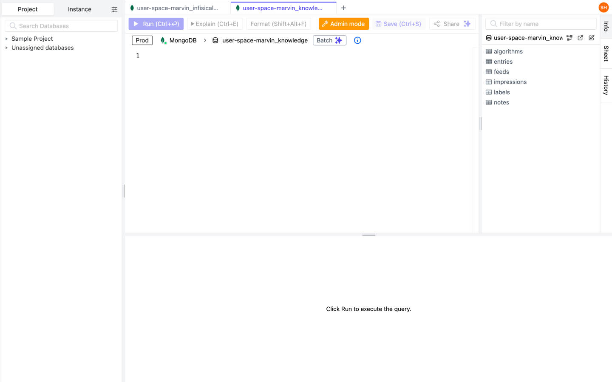Viewport: 612px width, 382px height.
Task: Click the open-in-new-tab icon for the database
Action: tap(581, 38)
